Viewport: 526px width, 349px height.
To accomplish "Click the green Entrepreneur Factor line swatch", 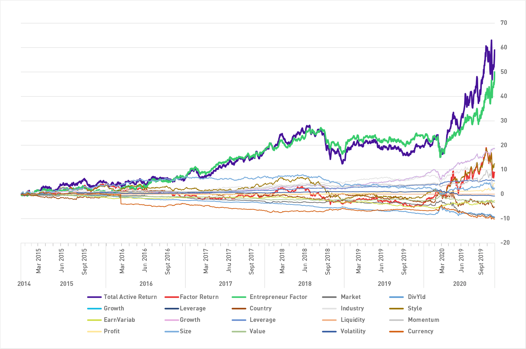I will [x=239, y=297].
